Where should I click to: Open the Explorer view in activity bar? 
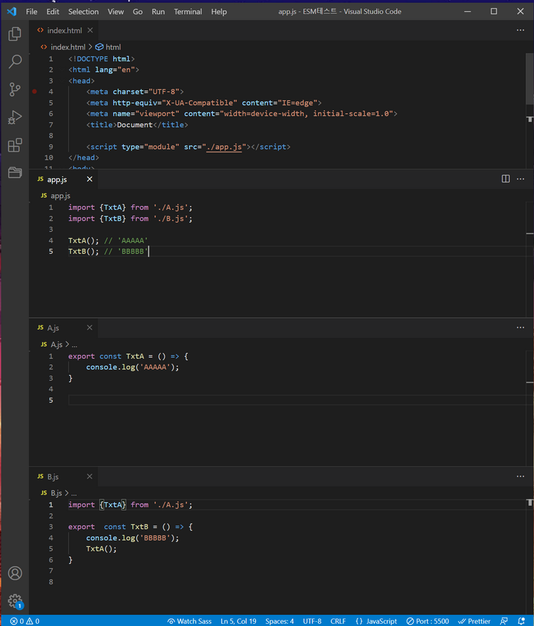pos(15,34)
